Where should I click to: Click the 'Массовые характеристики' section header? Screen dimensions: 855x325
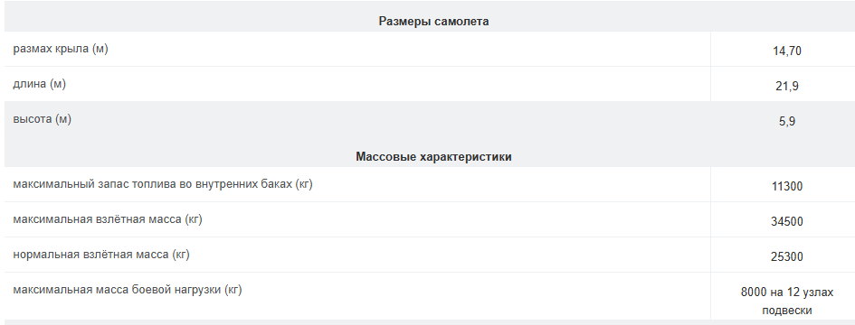tap(433, 157)
